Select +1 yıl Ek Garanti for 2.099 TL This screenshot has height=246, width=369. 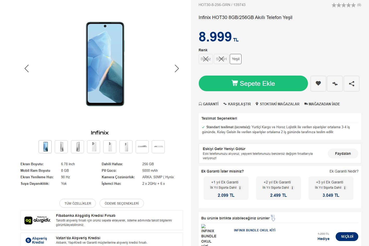pos(226,189)
